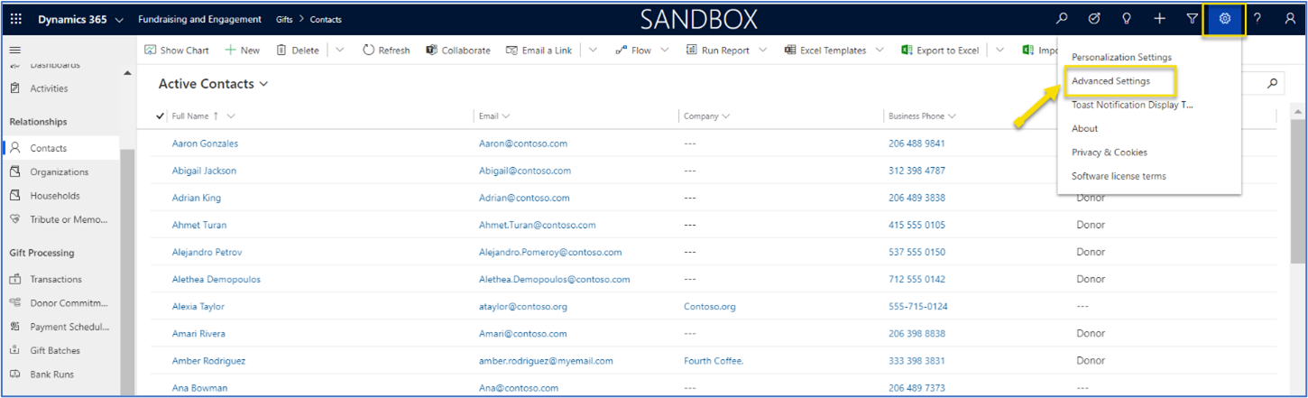Select Personalization Settings menu item

click(1121, 58)
